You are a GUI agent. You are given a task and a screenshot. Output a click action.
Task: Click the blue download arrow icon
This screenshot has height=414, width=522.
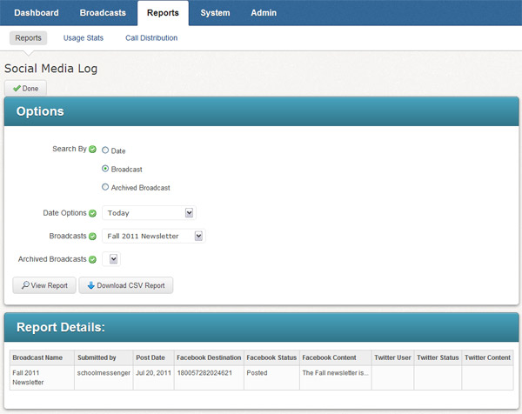coord(90,285)
